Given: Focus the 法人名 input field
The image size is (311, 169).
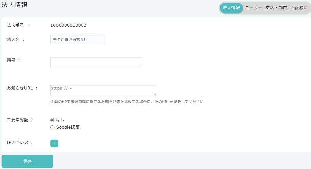Looking at the screenshot, I should pos(78,40).
